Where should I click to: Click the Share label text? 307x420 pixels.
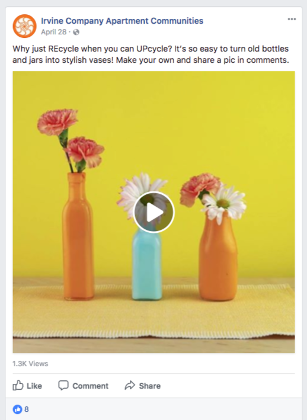tap(150, 386)
